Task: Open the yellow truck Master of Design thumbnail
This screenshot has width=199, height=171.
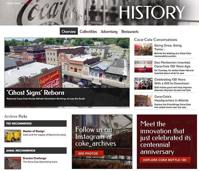Action: click(x=13, y=136)
